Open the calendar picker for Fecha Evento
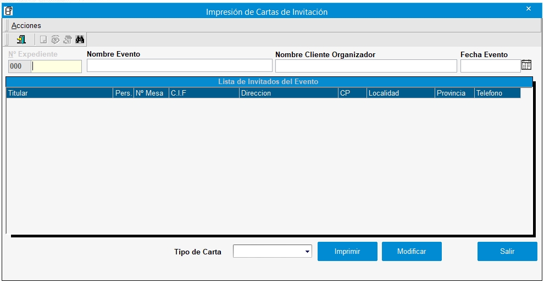 coord(526,65)
